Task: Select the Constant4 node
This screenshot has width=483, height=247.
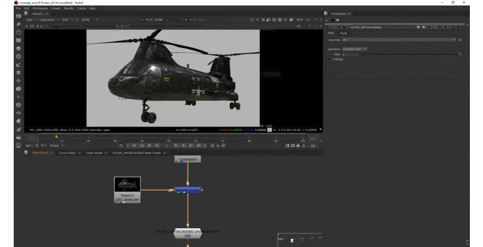Action: click(187, 159)
